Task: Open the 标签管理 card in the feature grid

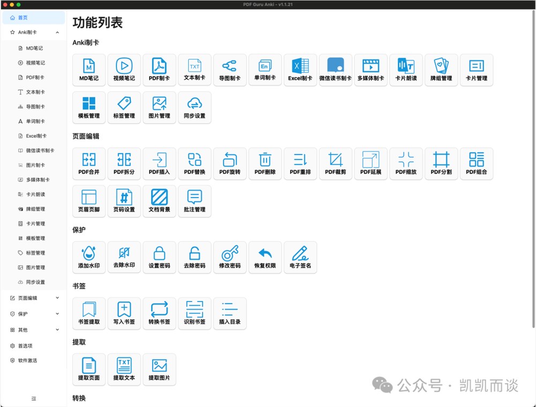Action: 124,108
